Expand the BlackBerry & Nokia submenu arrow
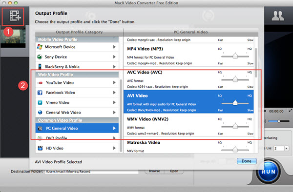 (x=114, y=67)
